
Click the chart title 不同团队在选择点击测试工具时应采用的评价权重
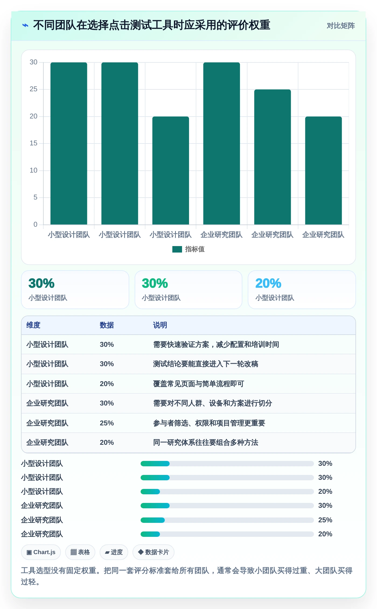click(x=152, y=25)
